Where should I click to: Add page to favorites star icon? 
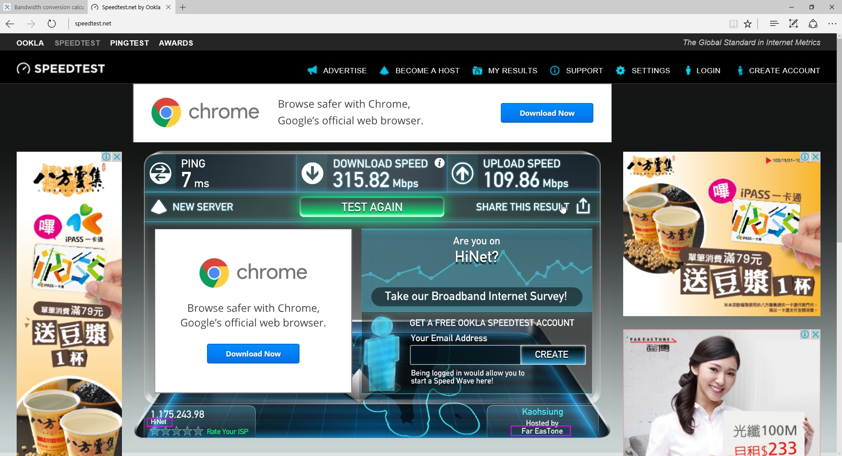coord(748,24)
